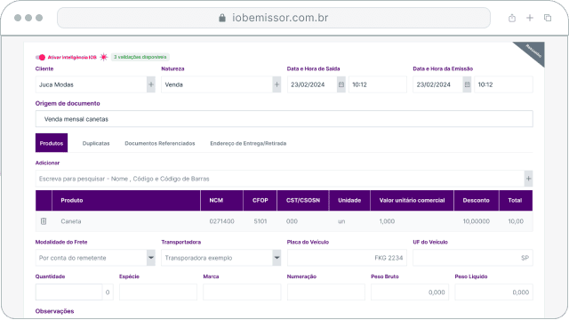Image resolution: width=569 pixels, height=320 pixels.
Task: Select the Produtos tab
Action: (x=52, y=143)
